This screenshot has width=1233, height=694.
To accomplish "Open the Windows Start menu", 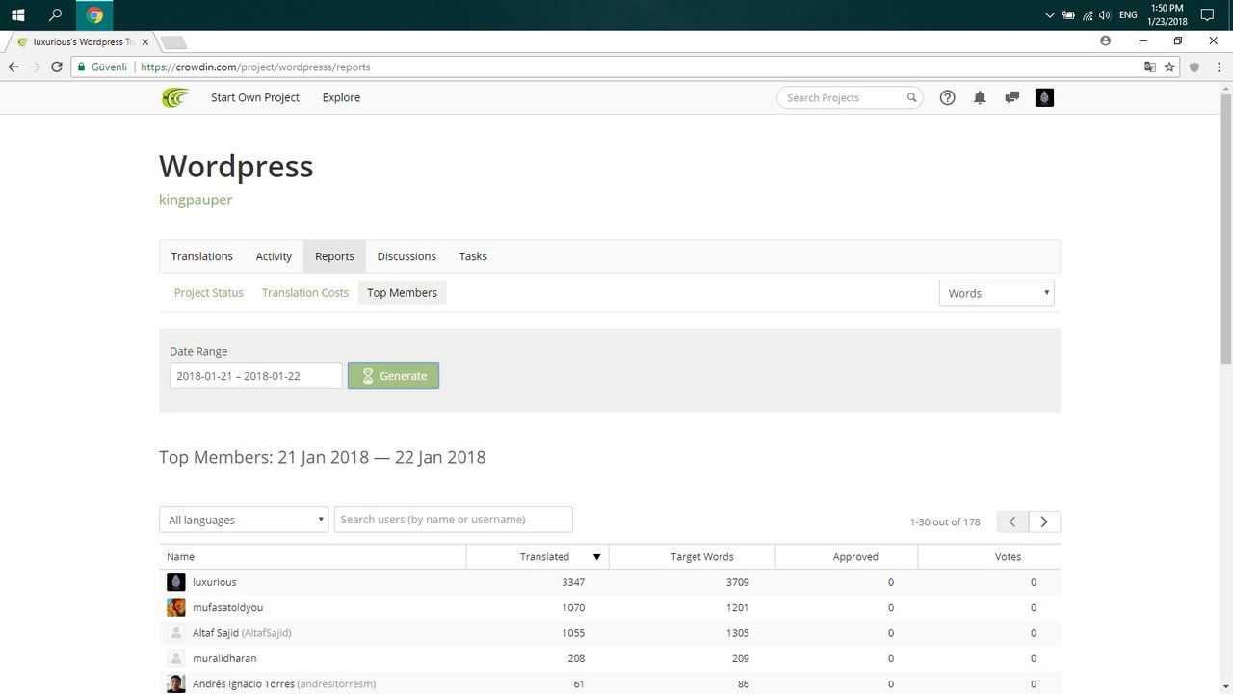I will pos(17,15).
